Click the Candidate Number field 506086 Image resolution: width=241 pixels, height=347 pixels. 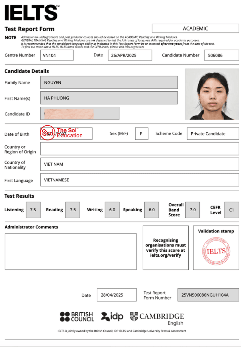coord(221,55)
